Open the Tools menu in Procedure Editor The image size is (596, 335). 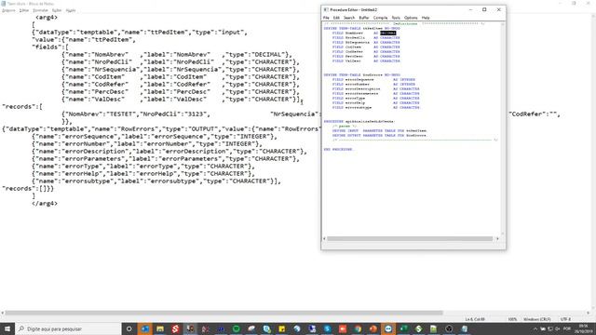point(396,18)
